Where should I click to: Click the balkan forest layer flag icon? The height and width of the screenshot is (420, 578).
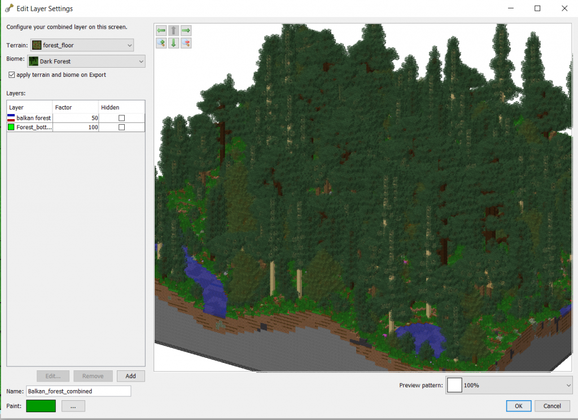[x=11, y=118]
